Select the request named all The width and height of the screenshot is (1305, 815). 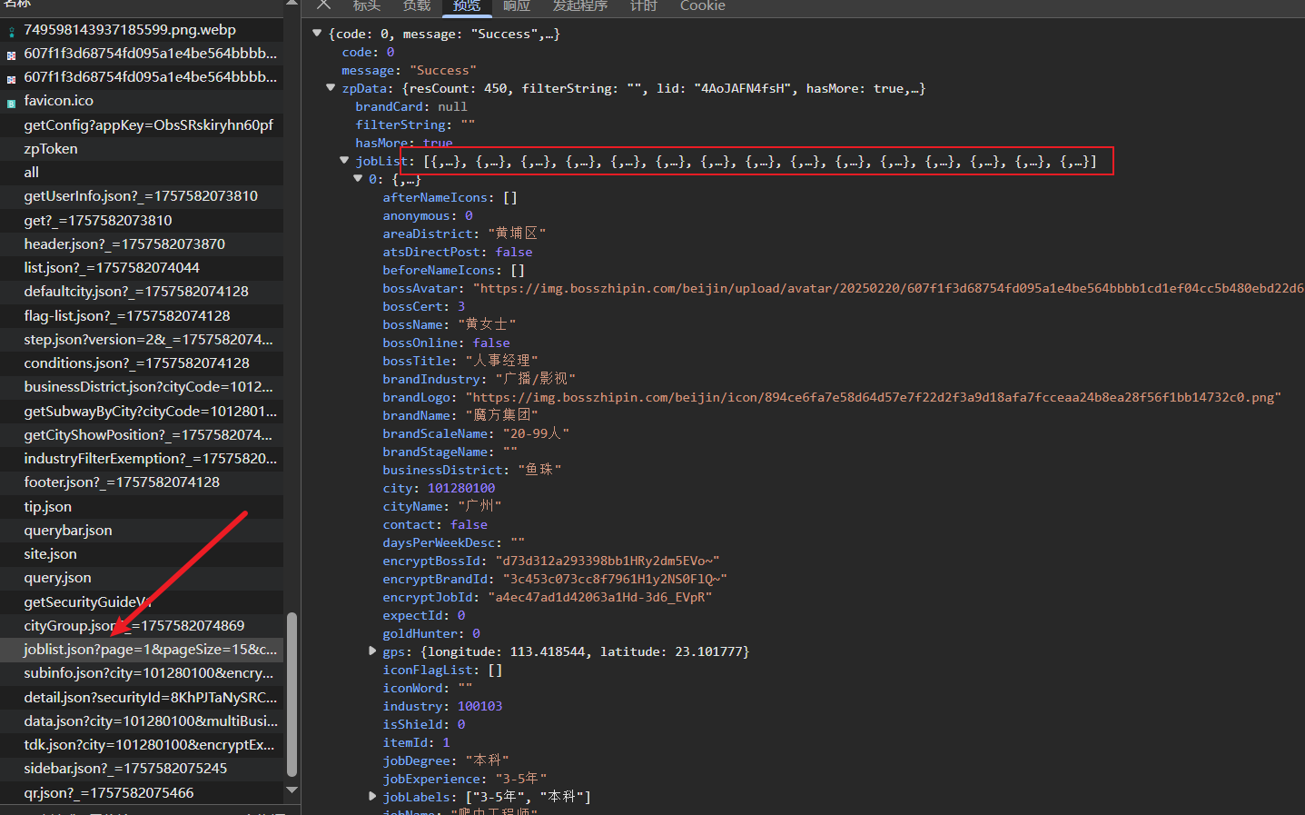tap(142, 173)
